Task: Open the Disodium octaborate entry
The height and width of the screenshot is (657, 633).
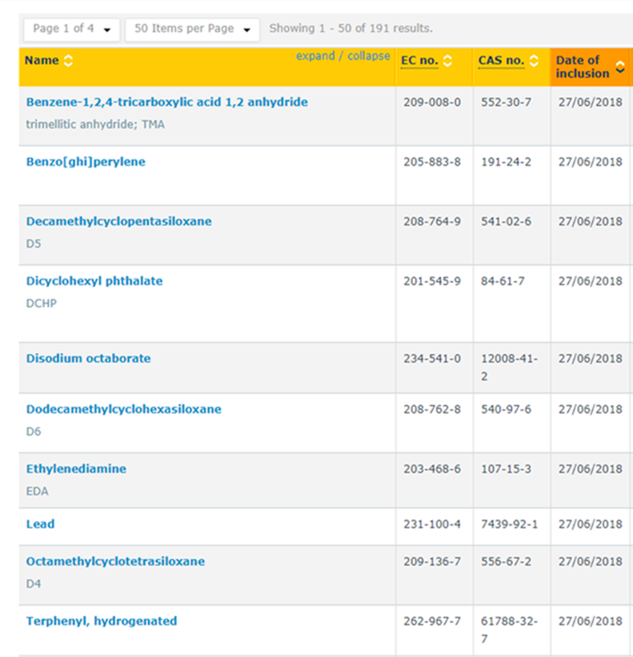Action: coord(88,359)
